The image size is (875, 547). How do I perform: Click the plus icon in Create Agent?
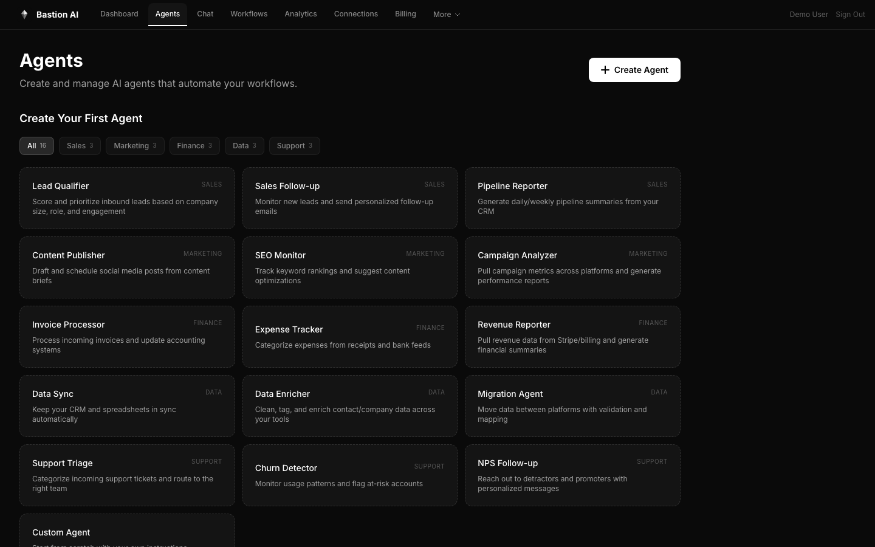point(605,70)
